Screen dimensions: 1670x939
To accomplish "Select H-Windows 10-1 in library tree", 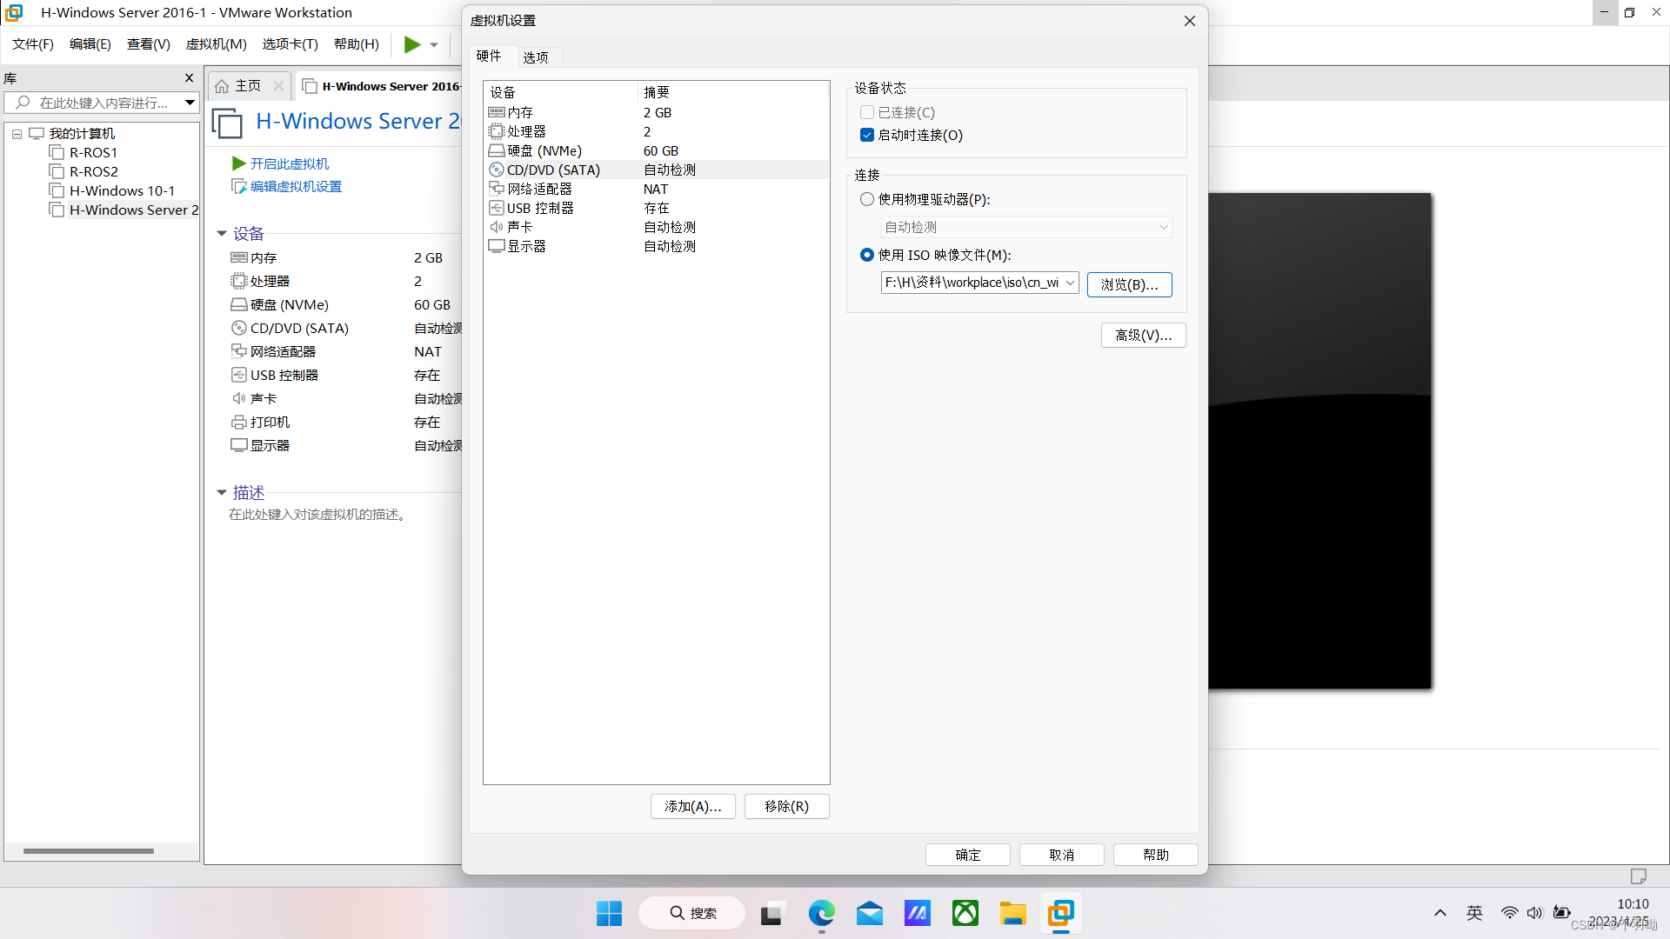I will pyautogui.click(x=122, y=190).
